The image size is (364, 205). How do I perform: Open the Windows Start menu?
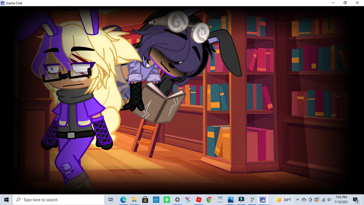[x=6, y=200]
